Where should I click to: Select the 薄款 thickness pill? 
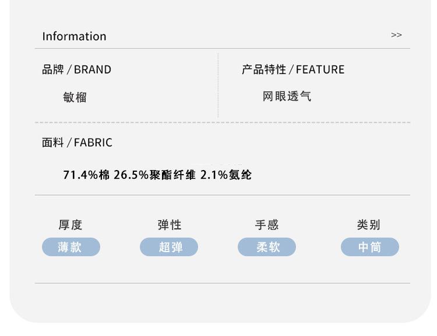(x=71, y=247)
